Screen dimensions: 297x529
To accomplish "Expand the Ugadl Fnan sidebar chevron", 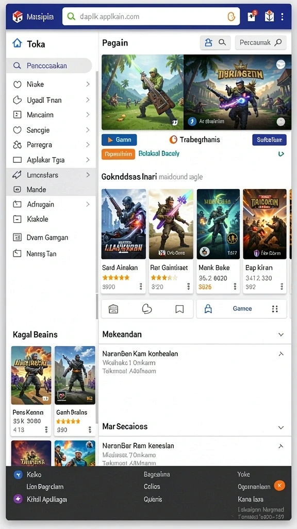I will coord(88,100).
